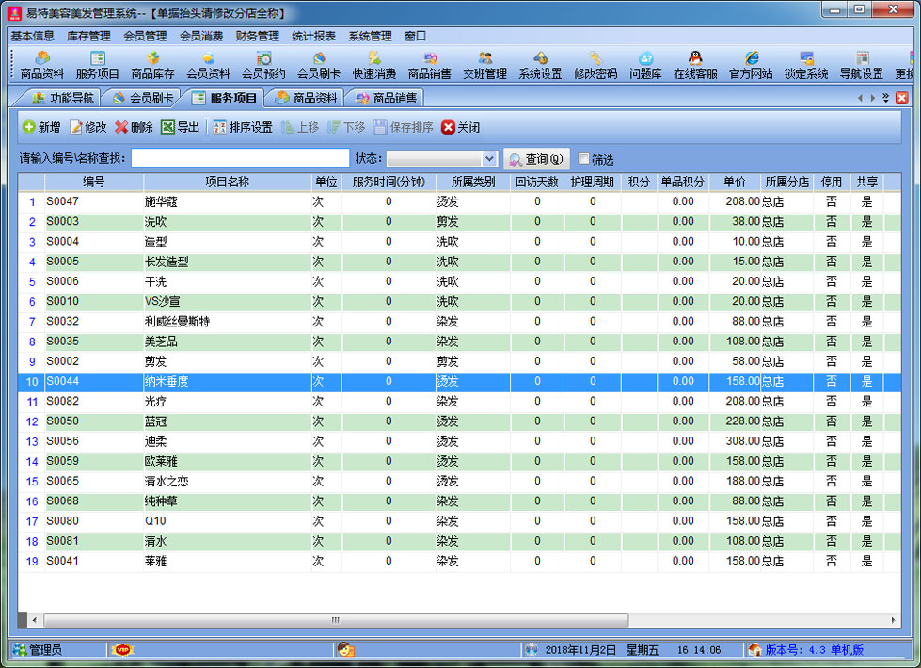Open the 交班管理 toolbar icon
The image size is (921, 668).
tap(484, 65)
